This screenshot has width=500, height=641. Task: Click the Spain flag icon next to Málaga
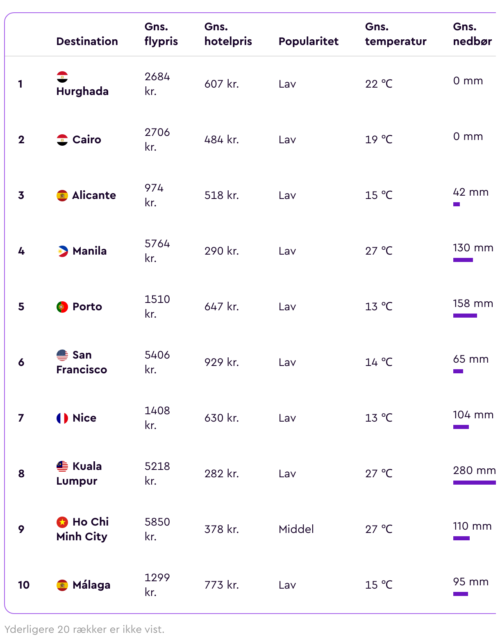coord(62,585)
